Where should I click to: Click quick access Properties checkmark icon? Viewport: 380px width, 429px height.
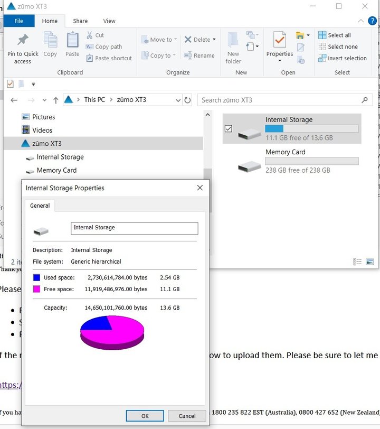point(10,83)
